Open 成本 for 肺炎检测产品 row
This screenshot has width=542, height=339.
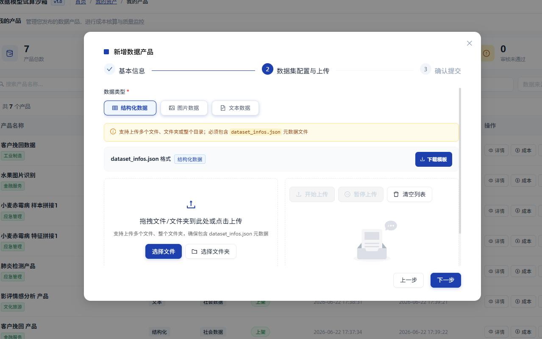[523, 271]
